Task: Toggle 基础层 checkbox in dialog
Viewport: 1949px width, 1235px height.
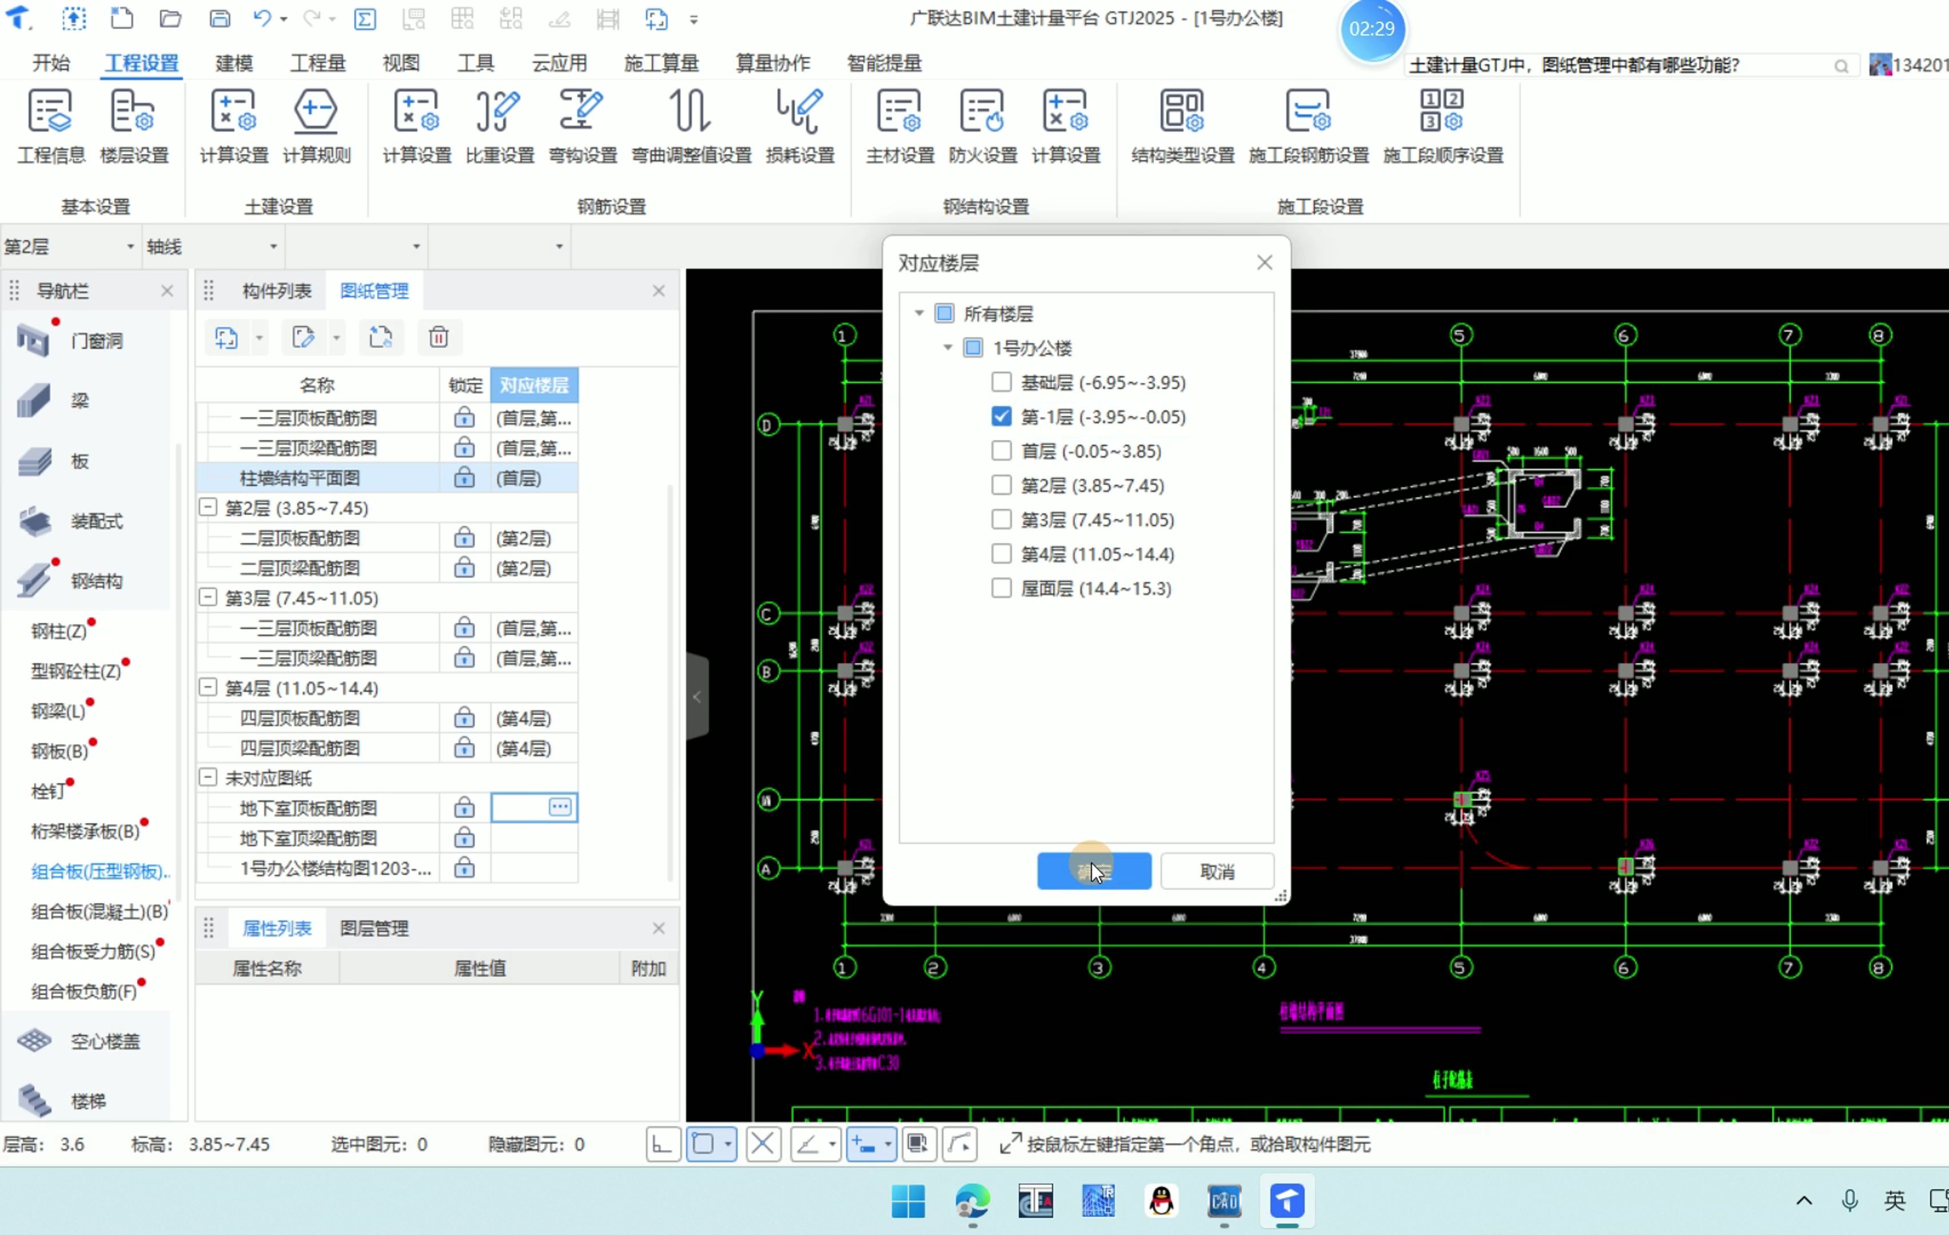Action: point(1000,381)
